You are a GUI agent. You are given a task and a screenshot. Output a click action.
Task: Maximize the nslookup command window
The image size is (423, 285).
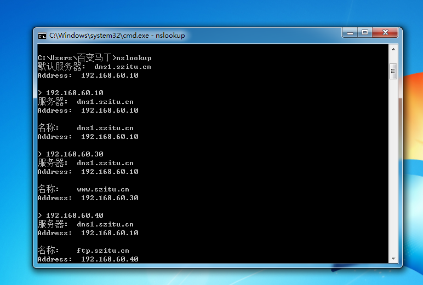(365, 33)
